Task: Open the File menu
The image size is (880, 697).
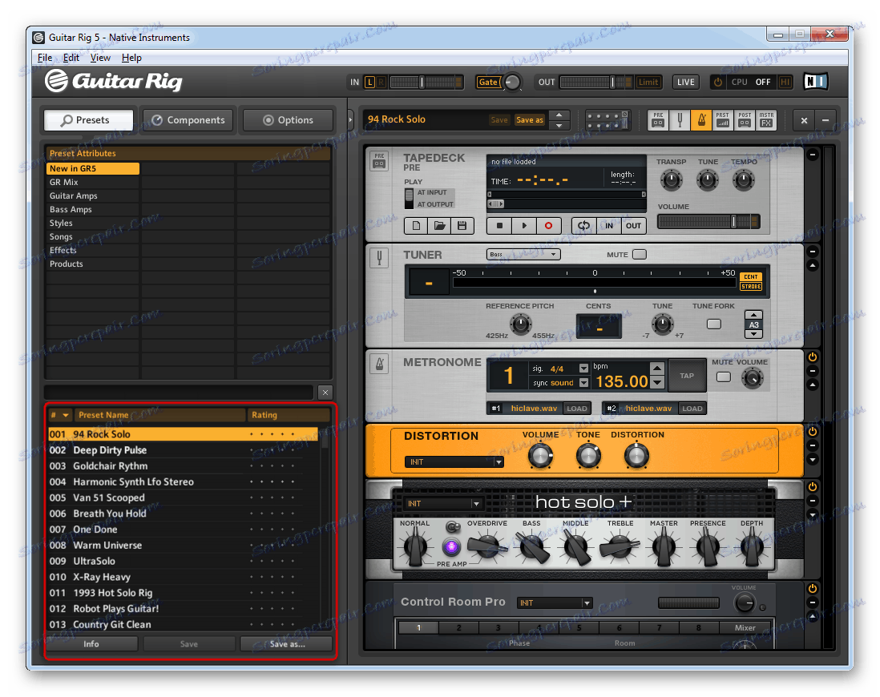Action: [44, 58]
